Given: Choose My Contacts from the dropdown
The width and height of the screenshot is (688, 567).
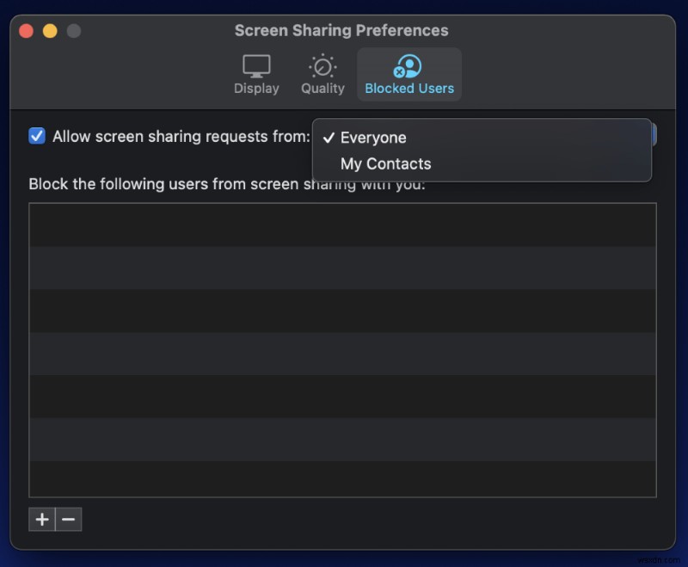Looking at the screenshot, I should 385,163.
